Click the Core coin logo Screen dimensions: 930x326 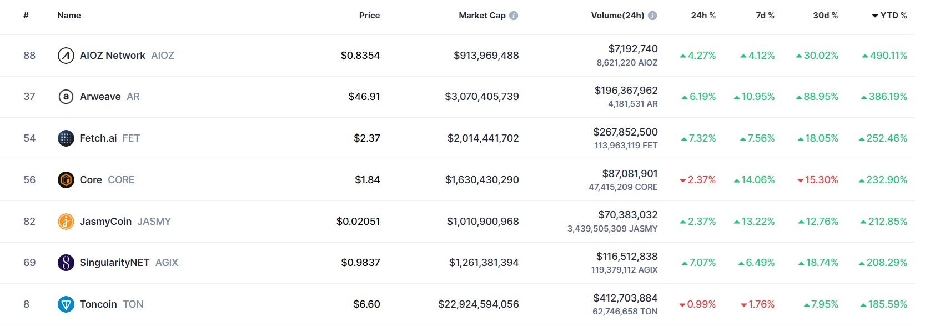(x=66, y=180)
